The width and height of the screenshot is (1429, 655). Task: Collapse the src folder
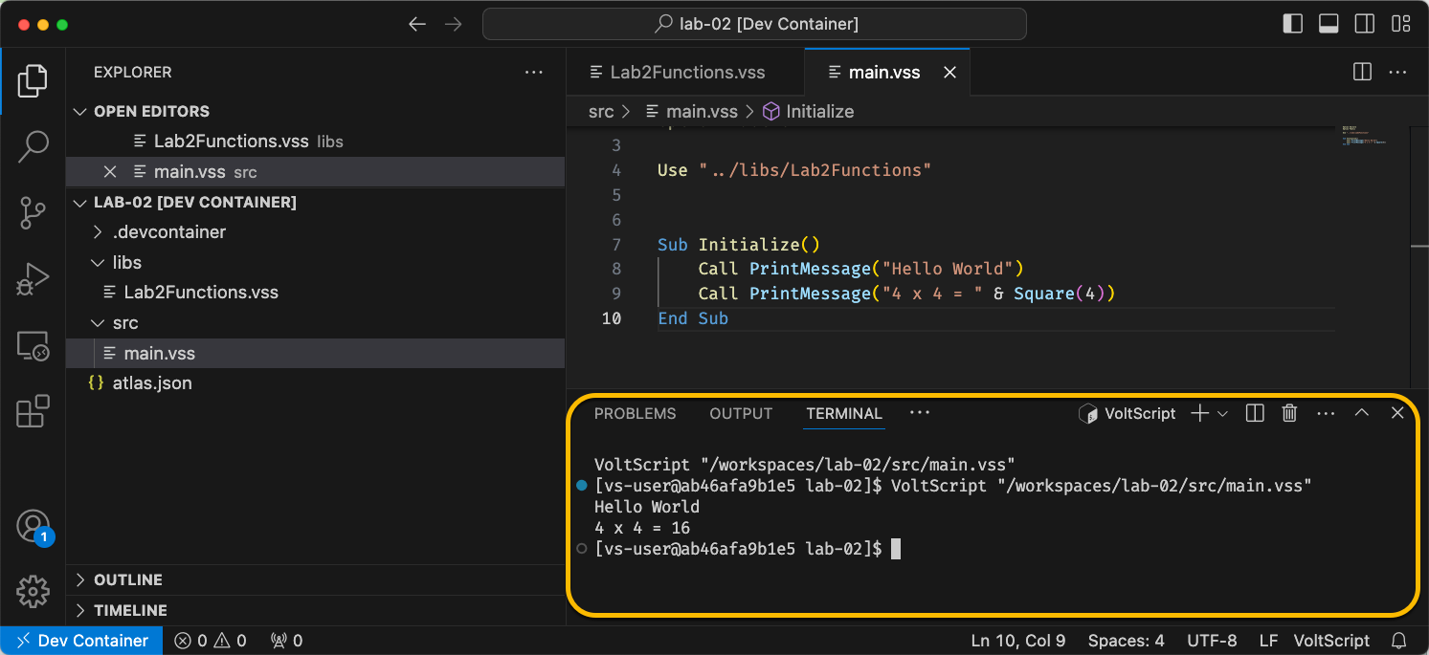[315, 322]
